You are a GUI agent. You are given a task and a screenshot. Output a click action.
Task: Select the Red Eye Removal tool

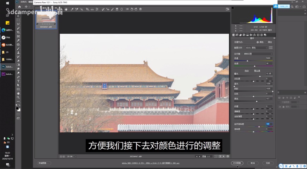point(108,9)
